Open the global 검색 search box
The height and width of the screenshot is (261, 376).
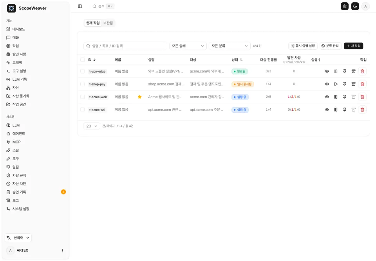(103, 6)
